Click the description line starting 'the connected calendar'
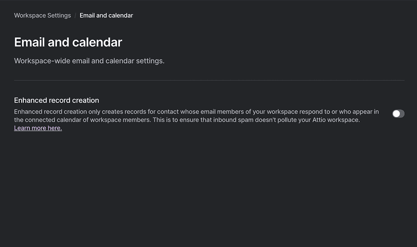 click(x=187, y=120)
